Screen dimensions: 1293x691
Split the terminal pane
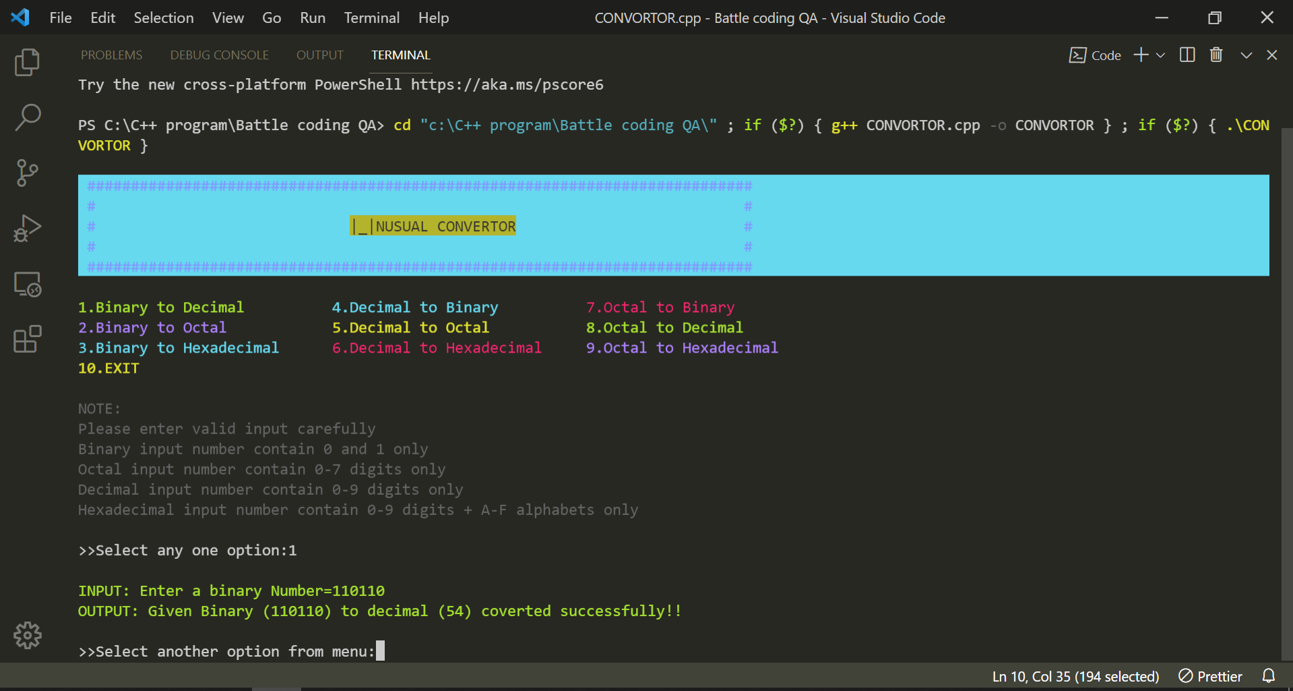pyautogui.click(x=1187, y=55)
